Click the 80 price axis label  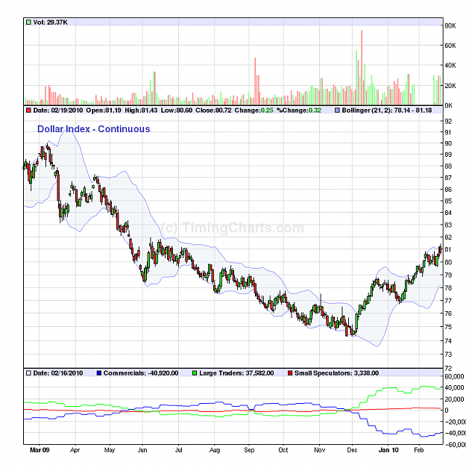[x=448, y=263]
